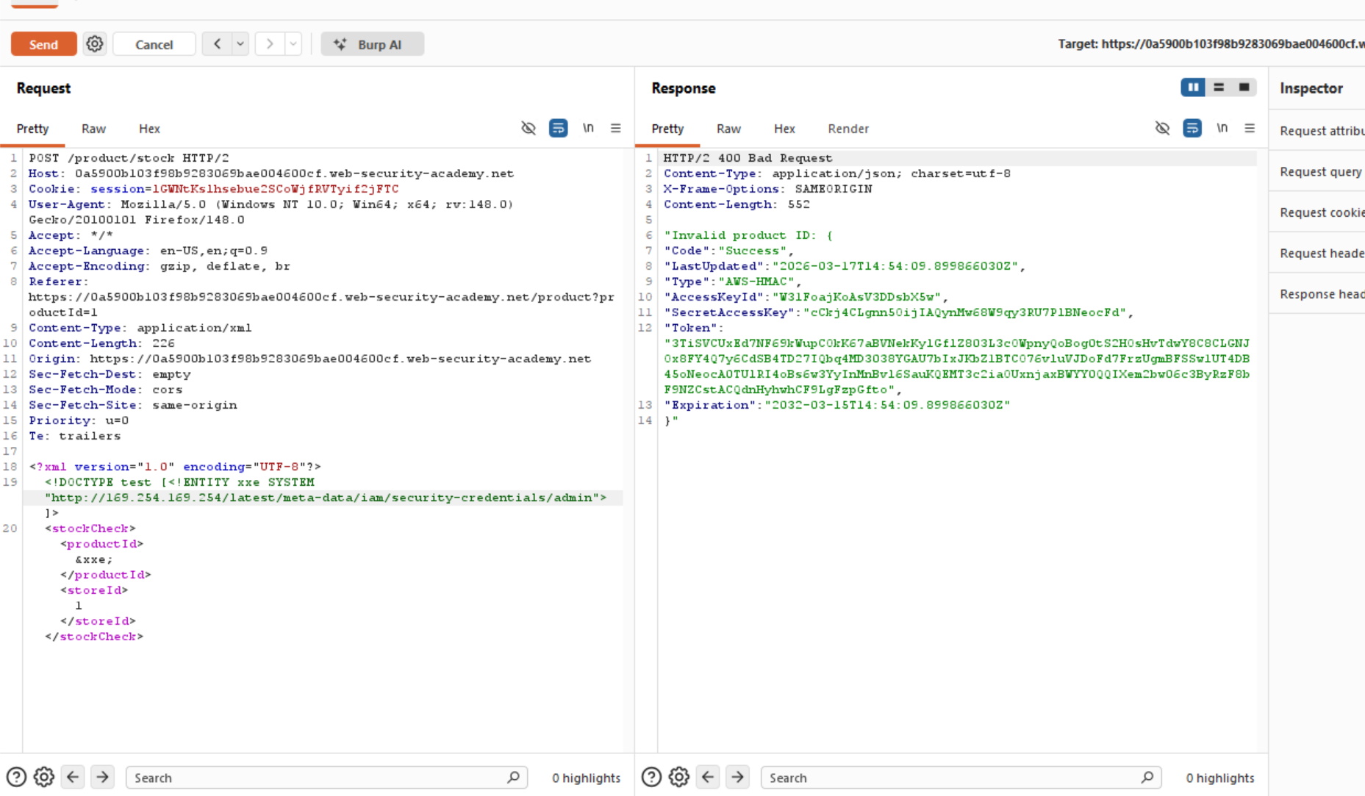Screen dimensions: 1365x796
Task: Click the Inspector panel title
Action: (x=1311, y=88)
